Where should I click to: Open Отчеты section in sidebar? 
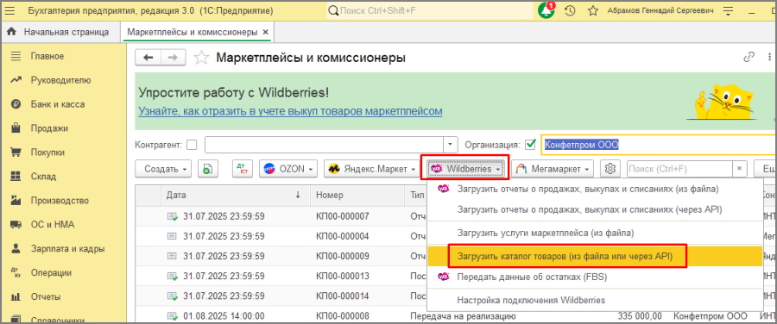coord(46,296)
